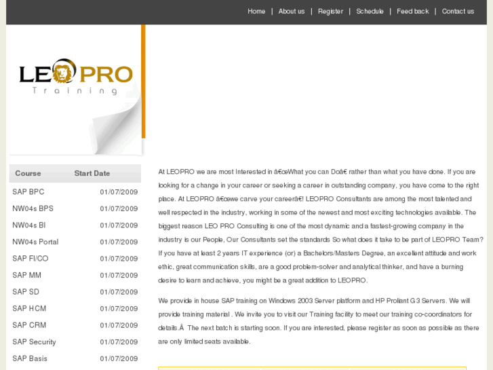
Task: Click NW04s BI start date 01/07/2009
Action: [x=119, y=225]
